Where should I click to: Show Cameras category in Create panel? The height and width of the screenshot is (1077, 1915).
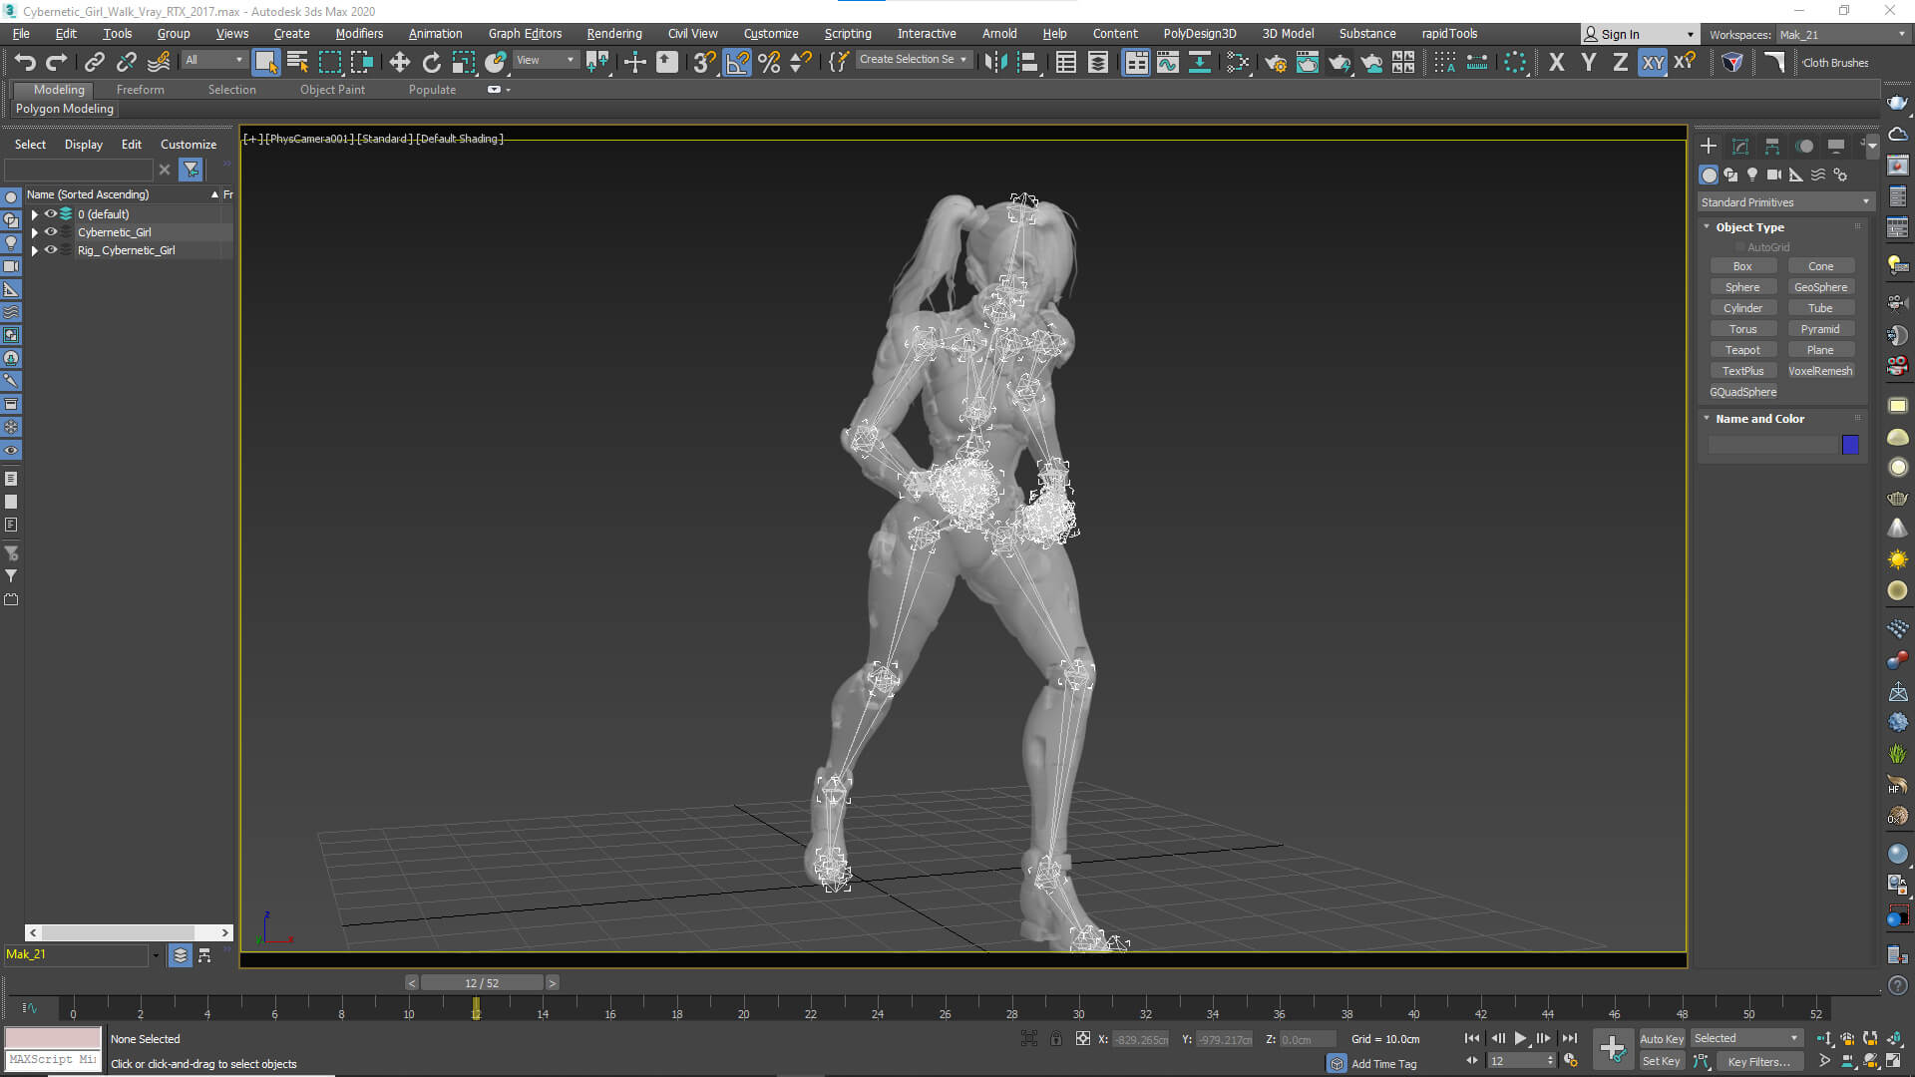pyautogui.click(x=1774, y=175)
